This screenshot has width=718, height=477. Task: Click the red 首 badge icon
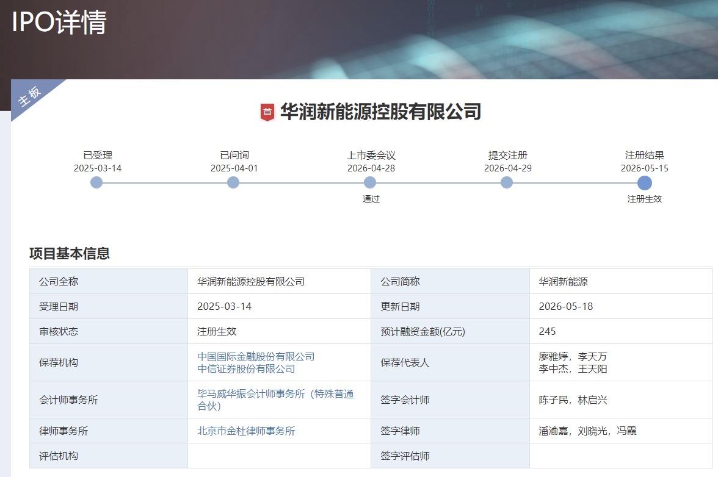coord(267,112)
